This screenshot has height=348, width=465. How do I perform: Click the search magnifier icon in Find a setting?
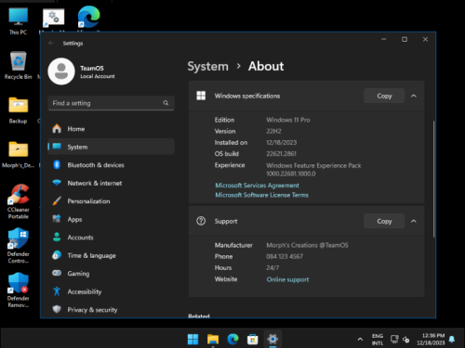pos(166,103)
